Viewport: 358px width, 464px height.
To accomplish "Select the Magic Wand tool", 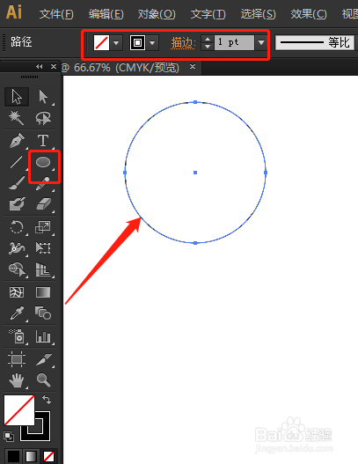I will tap(17, 118).
